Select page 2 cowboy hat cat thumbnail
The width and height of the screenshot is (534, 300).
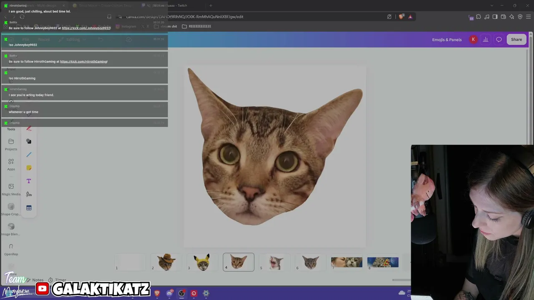166,262
